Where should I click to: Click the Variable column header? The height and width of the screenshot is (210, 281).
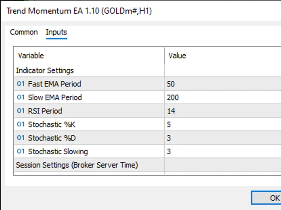click(x=89, y=56)
